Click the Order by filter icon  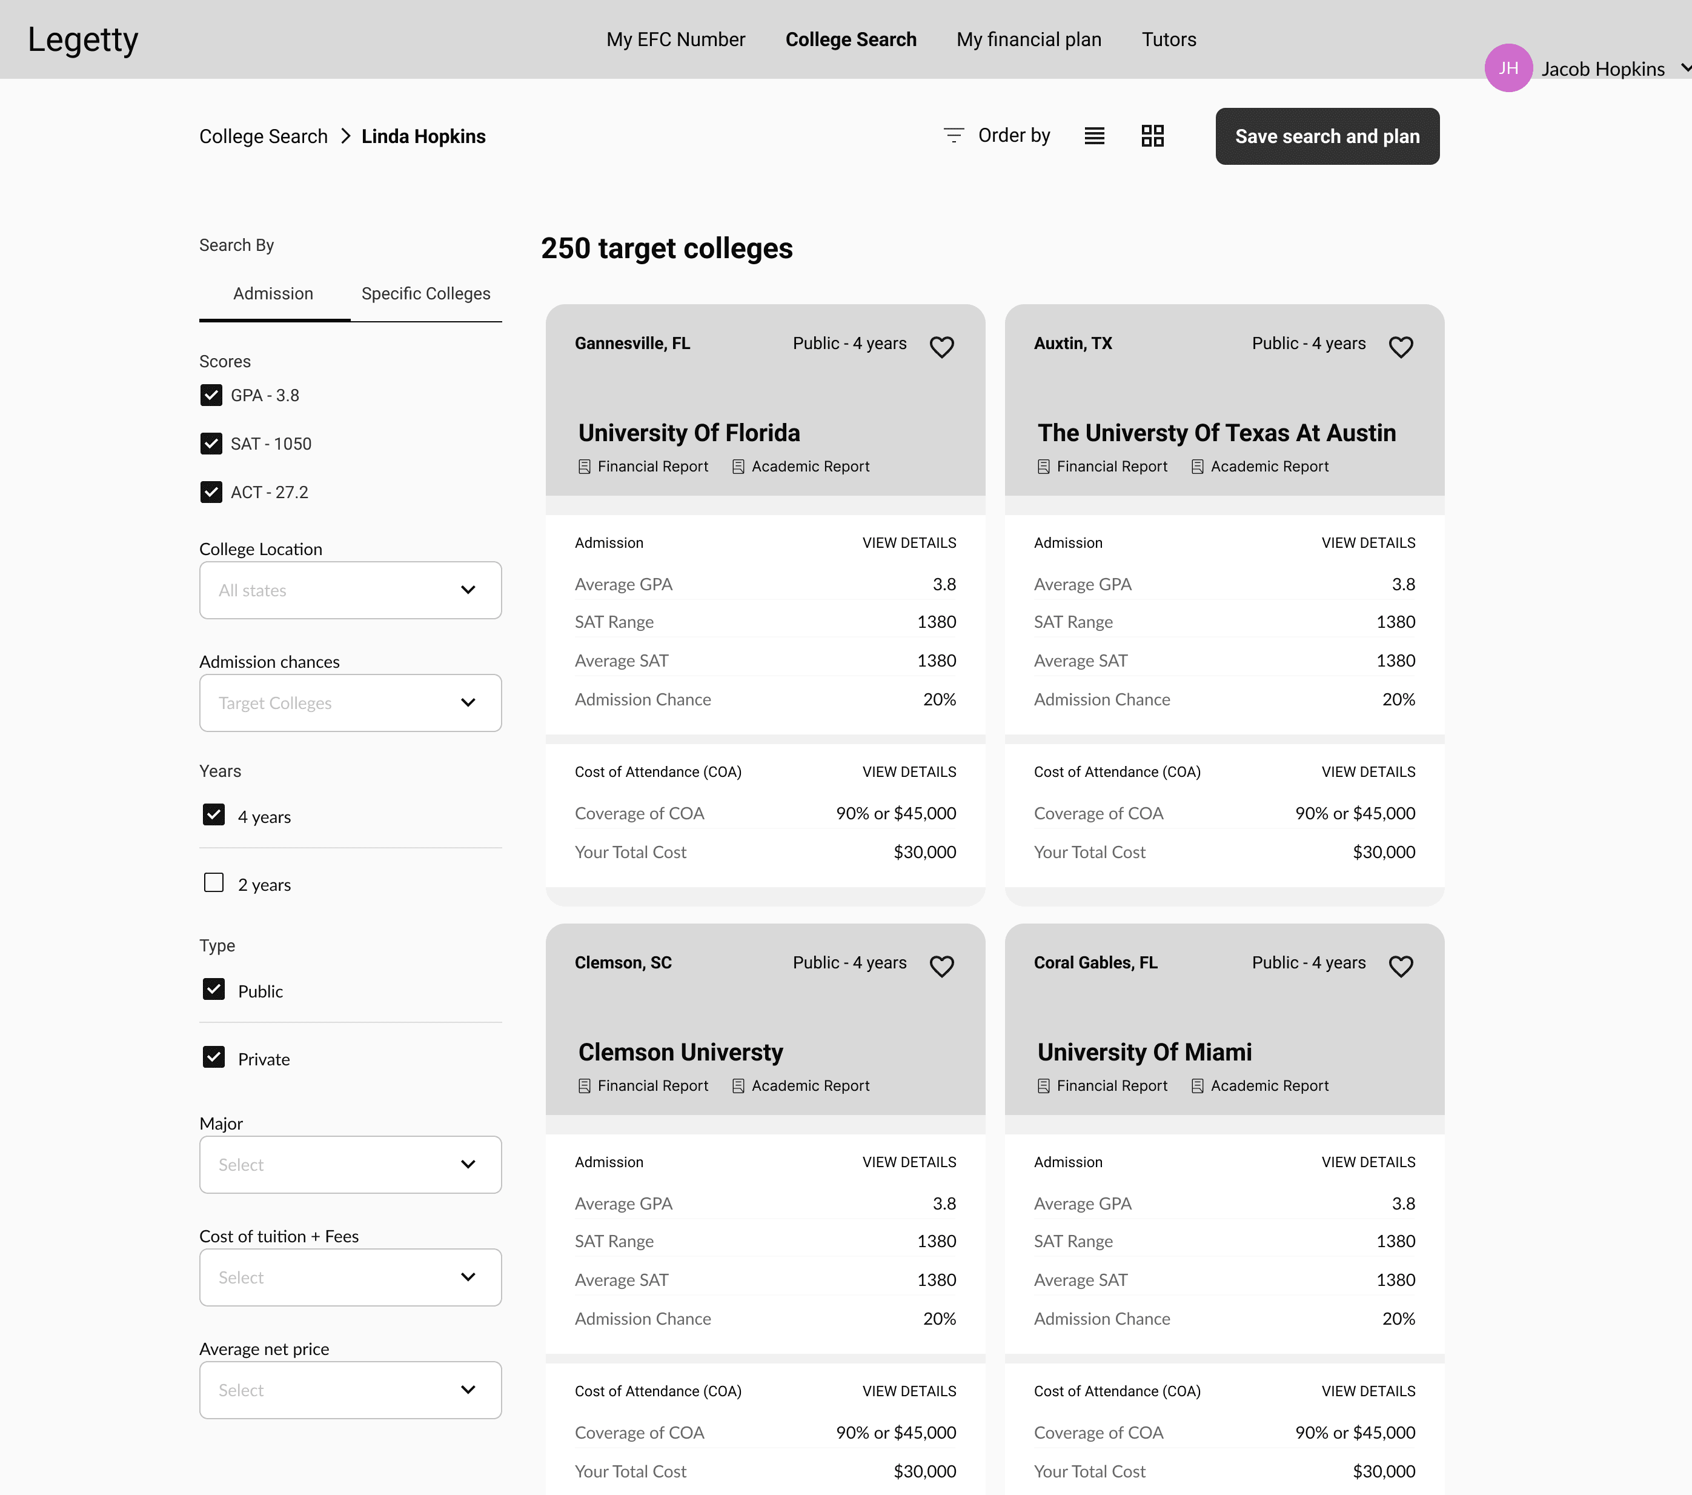(954, 135)
